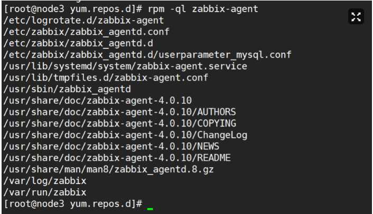Select the /usr/sbin/zabbix_agentd line
The height and width of the screenshot is (214, 373).
tap(67, 89)
